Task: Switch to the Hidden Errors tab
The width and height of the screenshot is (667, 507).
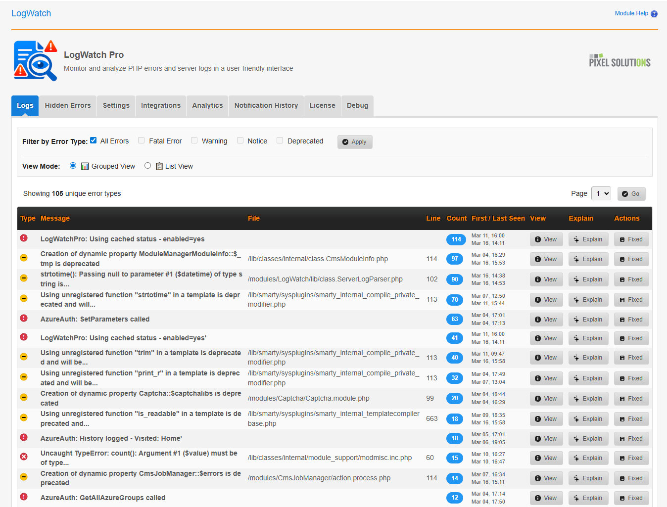Action: 67,105
